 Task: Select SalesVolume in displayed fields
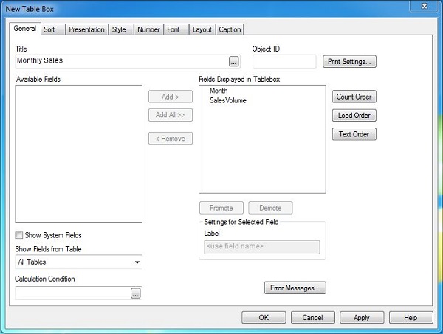coord(227,100)
